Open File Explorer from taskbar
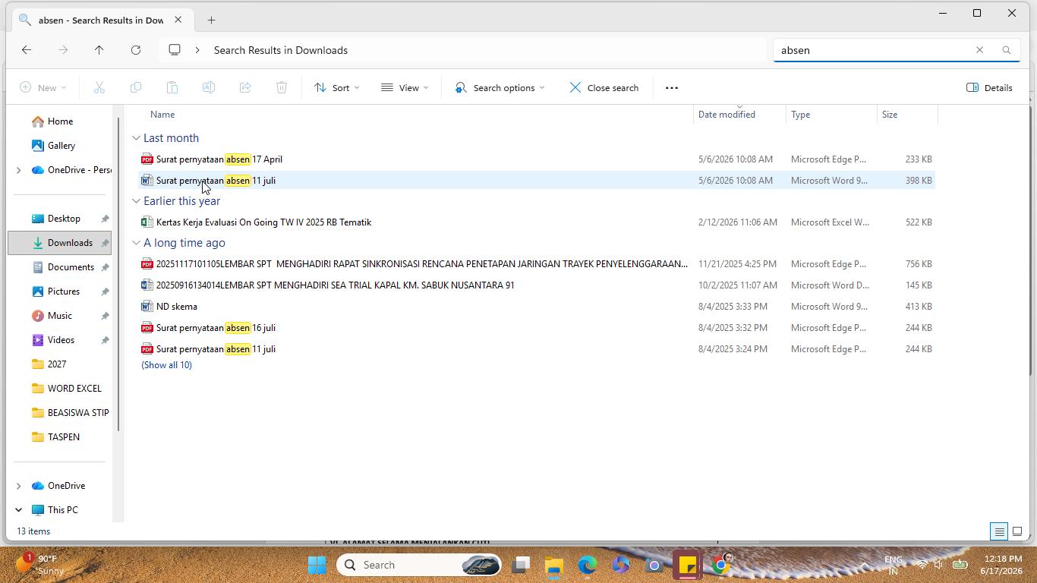This screenshot has height=583, width=1037. click(x=554, y=565)
